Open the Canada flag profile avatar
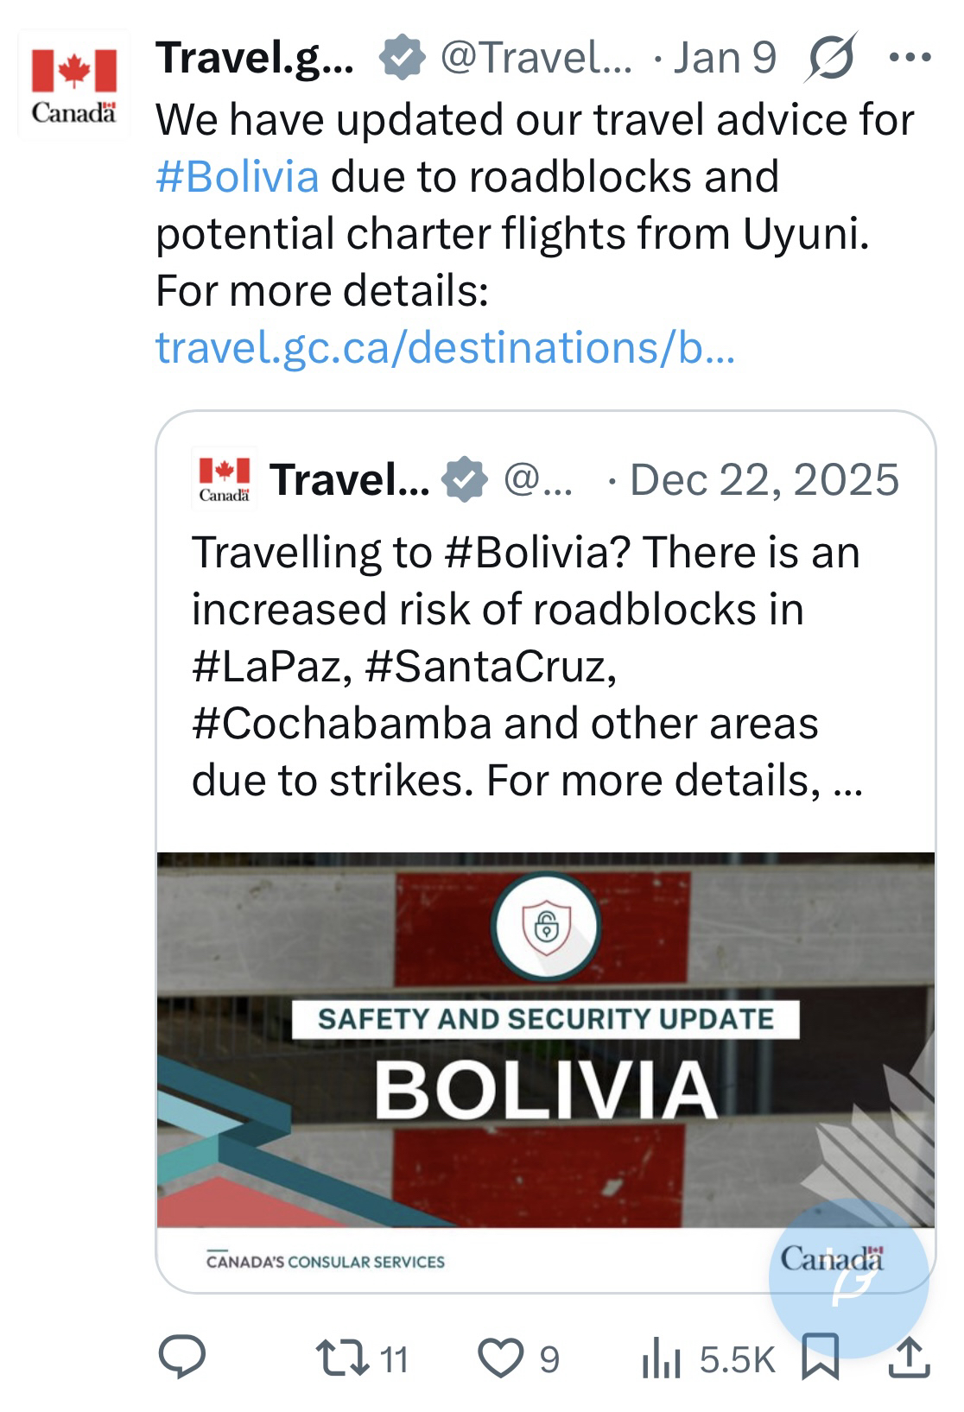964x1412 pixels. (74, 85)
